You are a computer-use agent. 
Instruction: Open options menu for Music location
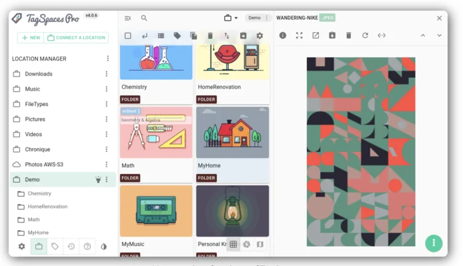[107, 89]
